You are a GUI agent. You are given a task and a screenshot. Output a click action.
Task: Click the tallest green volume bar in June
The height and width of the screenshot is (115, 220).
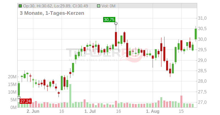(x=70, y=96)
